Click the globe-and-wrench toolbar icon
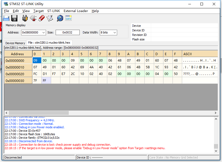 [x=60, y=18]
